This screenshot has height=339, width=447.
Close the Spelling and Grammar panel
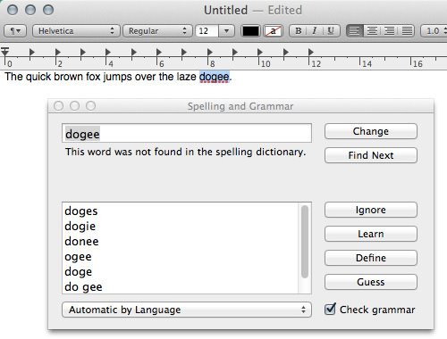pyautogui.click(x=59, y=105)
